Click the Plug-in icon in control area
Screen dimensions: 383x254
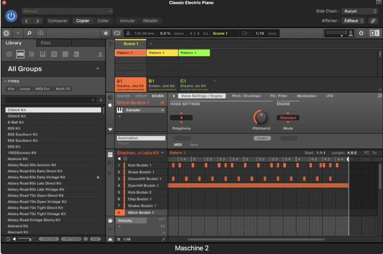(110, 105)
